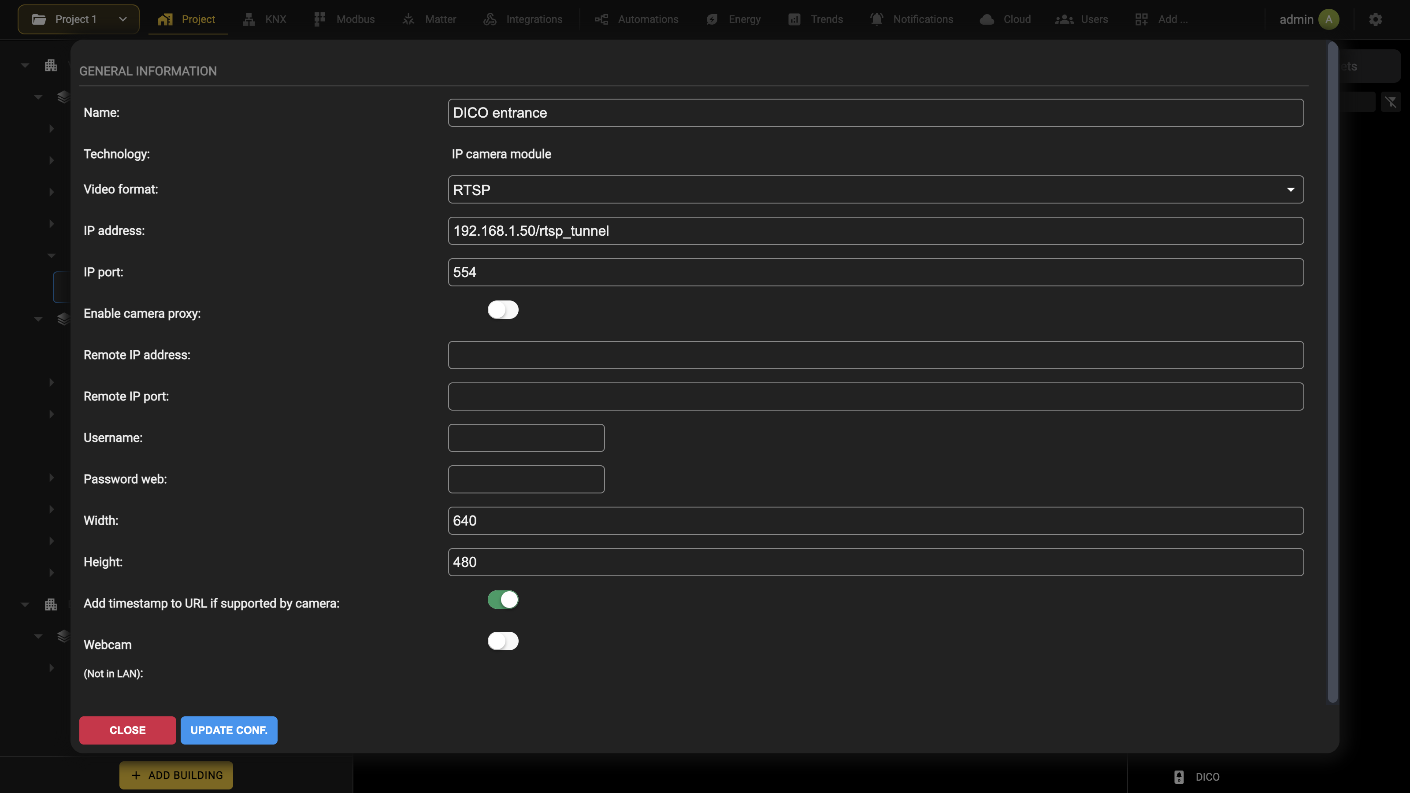1410x793 pixels.
Task: Click the IP port field showing 554
Action: 876,272
